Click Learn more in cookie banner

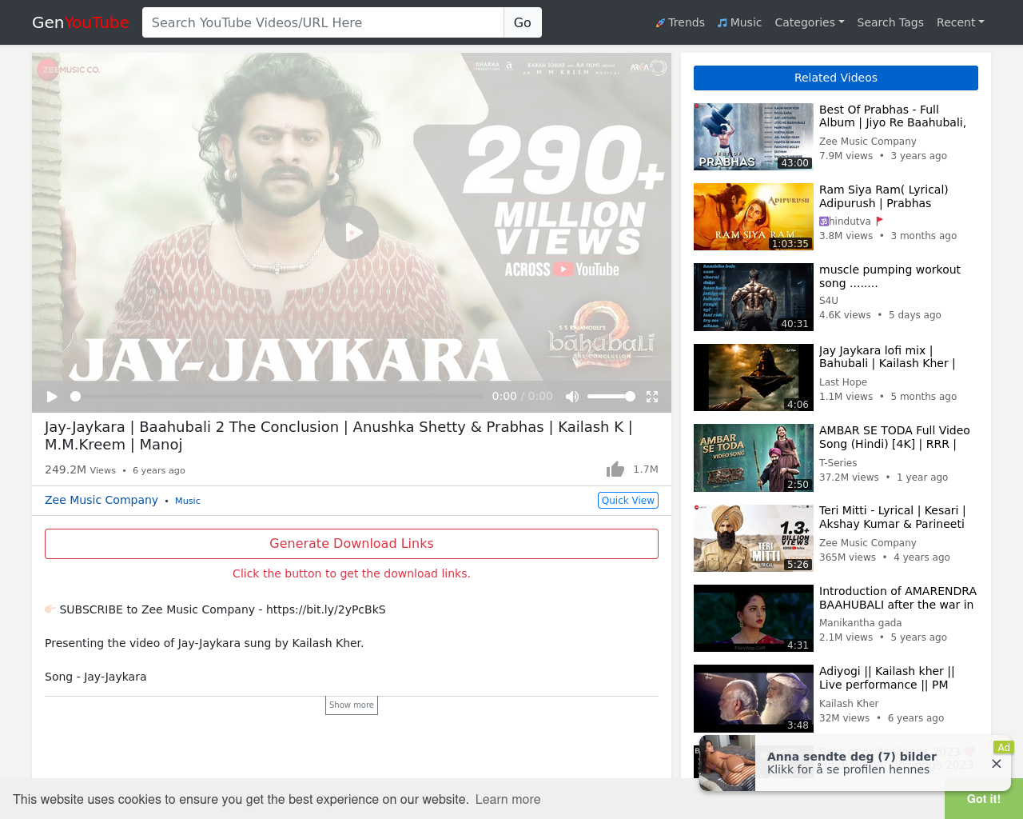508,800
